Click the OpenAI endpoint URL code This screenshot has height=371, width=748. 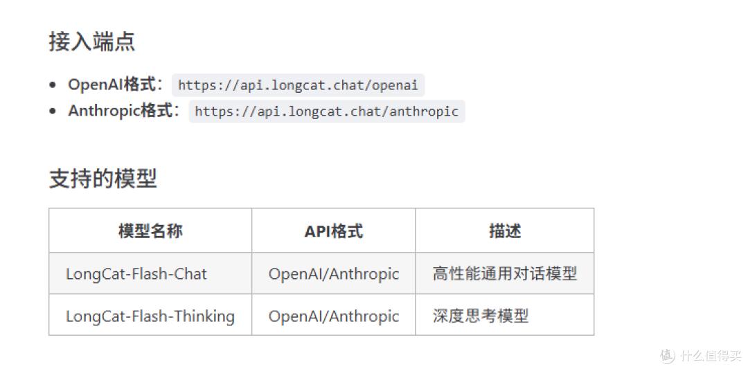click(298, 85)
